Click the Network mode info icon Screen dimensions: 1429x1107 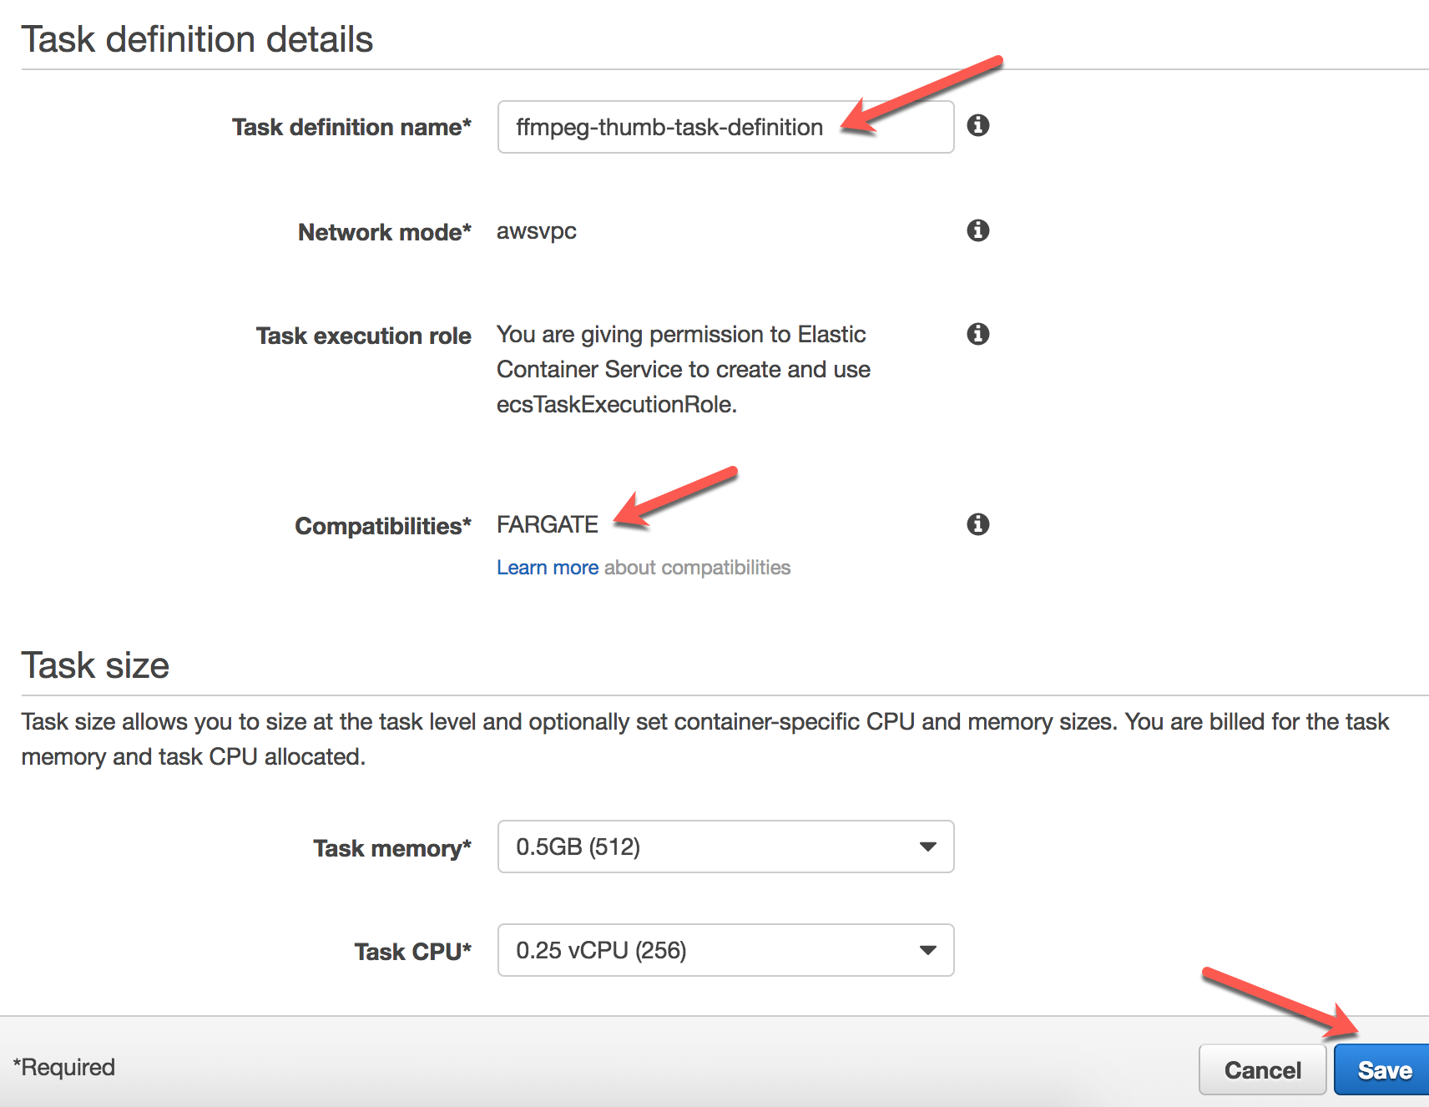pyautogui.click(x=977, y=230)
